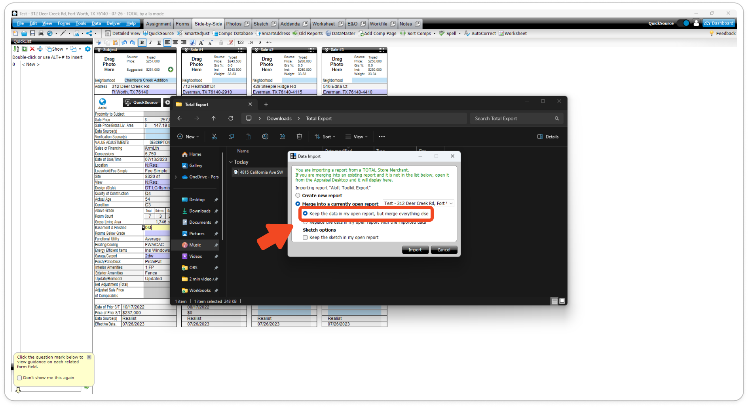
Task: Click the Share icon in Explorer
Action: (282, 137)
